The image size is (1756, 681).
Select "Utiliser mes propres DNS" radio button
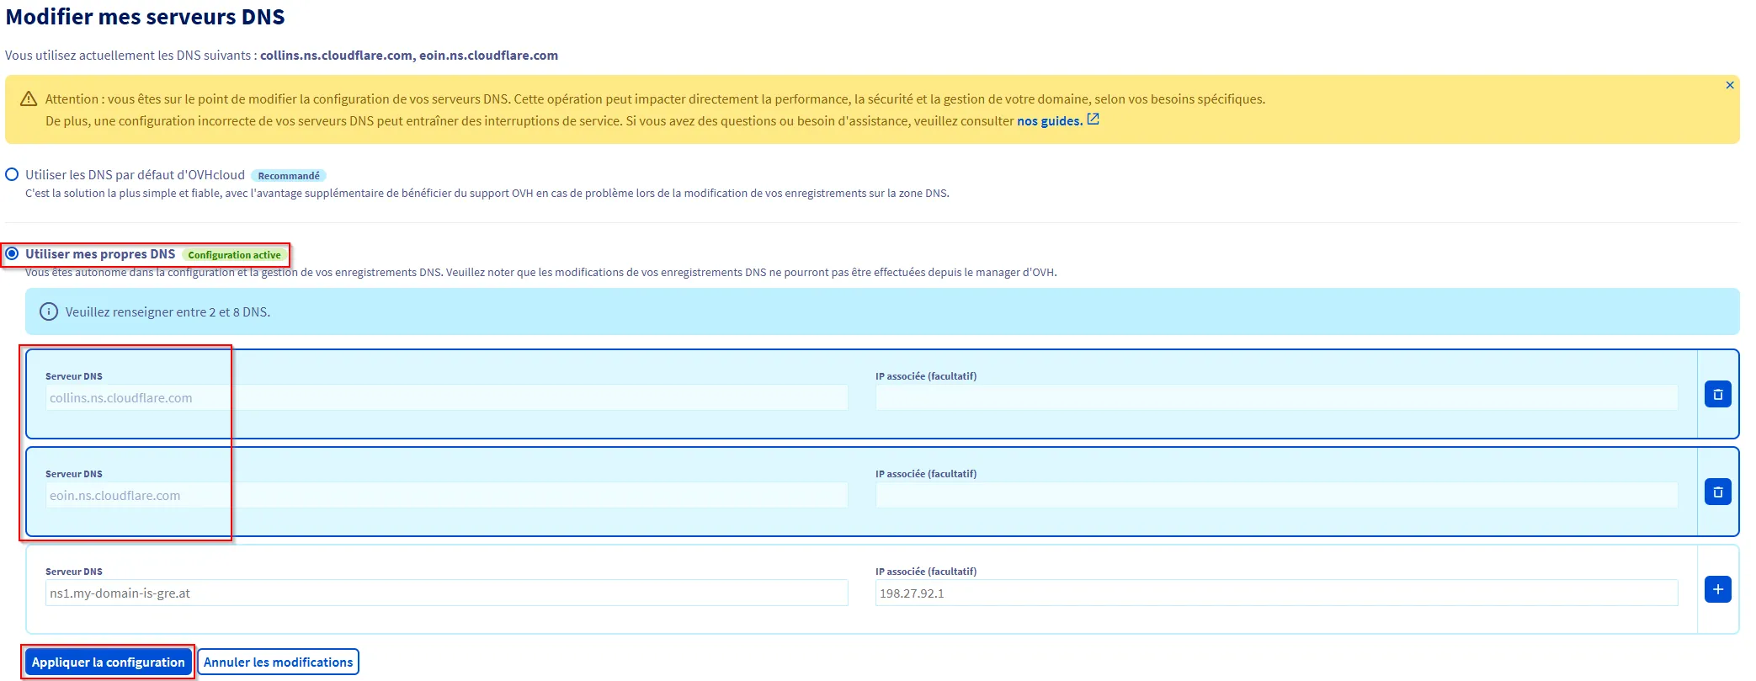tap(12, 254)
